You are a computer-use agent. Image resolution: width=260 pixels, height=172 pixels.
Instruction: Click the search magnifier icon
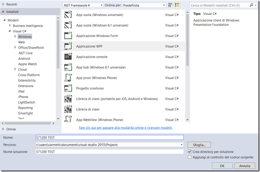tap(252, 5)
